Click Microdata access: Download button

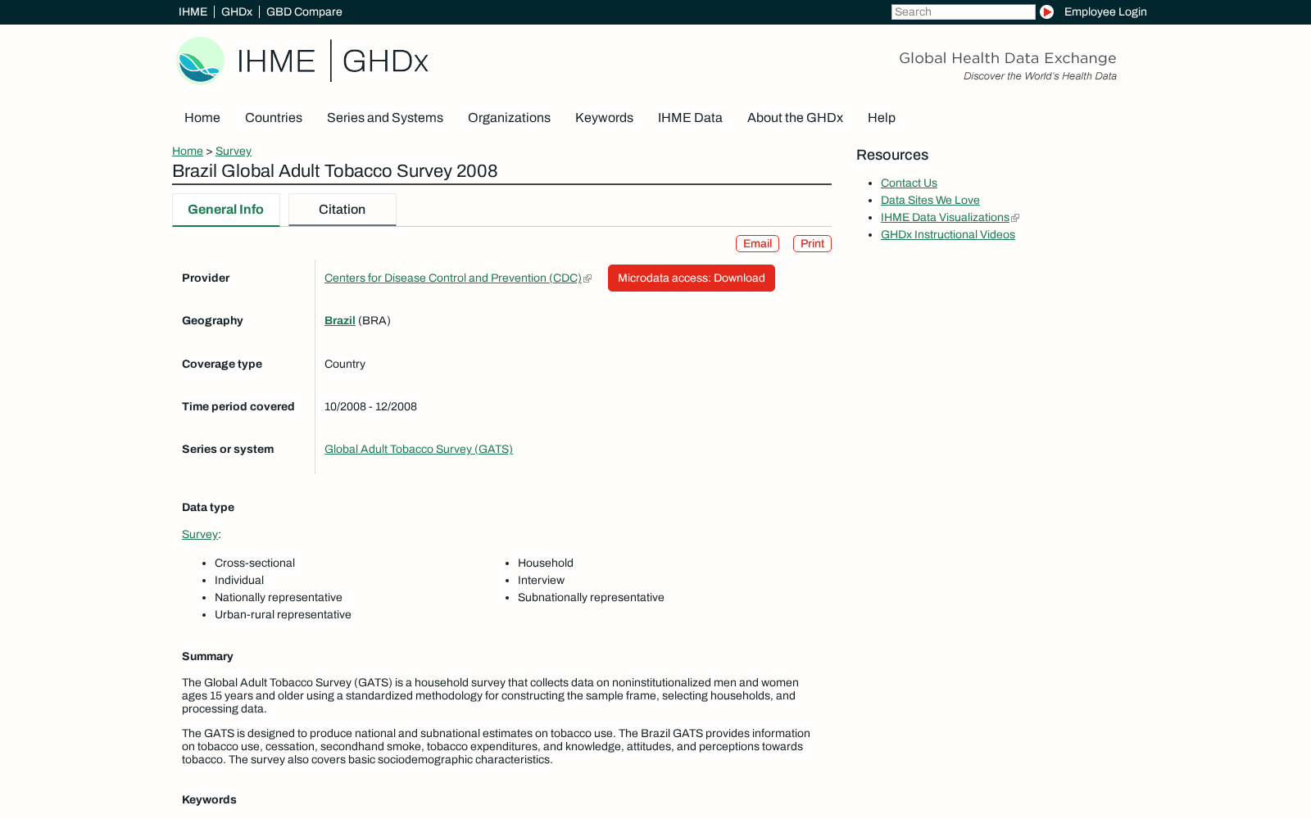click(x=692, y=278)
